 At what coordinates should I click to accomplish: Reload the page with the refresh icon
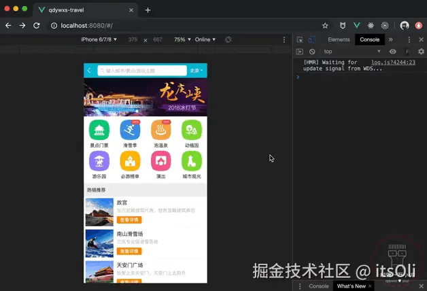[37, 26]
